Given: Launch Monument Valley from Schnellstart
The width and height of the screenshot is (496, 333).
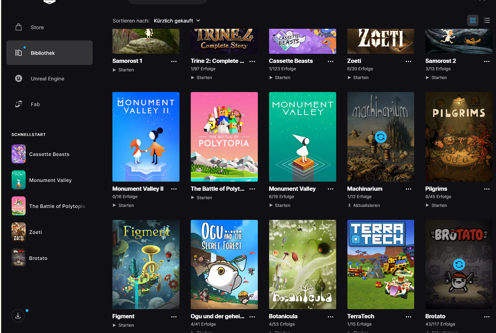Looking at the screenshot, I should 50,180.
